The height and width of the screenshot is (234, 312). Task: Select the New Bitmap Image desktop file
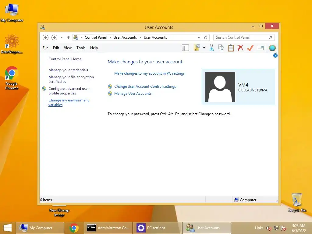tap(59, 211)
